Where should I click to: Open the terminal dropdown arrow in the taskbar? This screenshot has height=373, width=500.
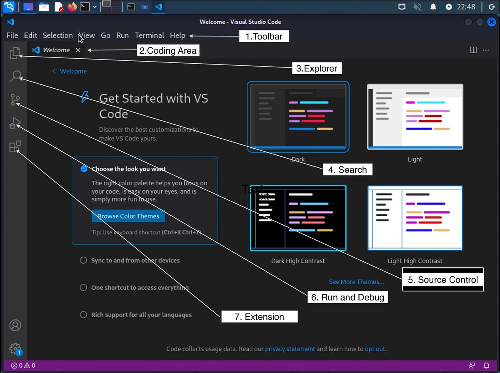[94, 7]
